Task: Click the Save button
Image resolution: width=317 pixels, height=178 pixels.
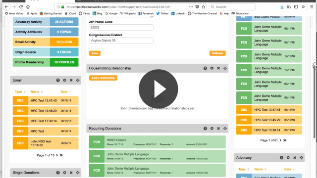Action: click(x=95, y=53)
